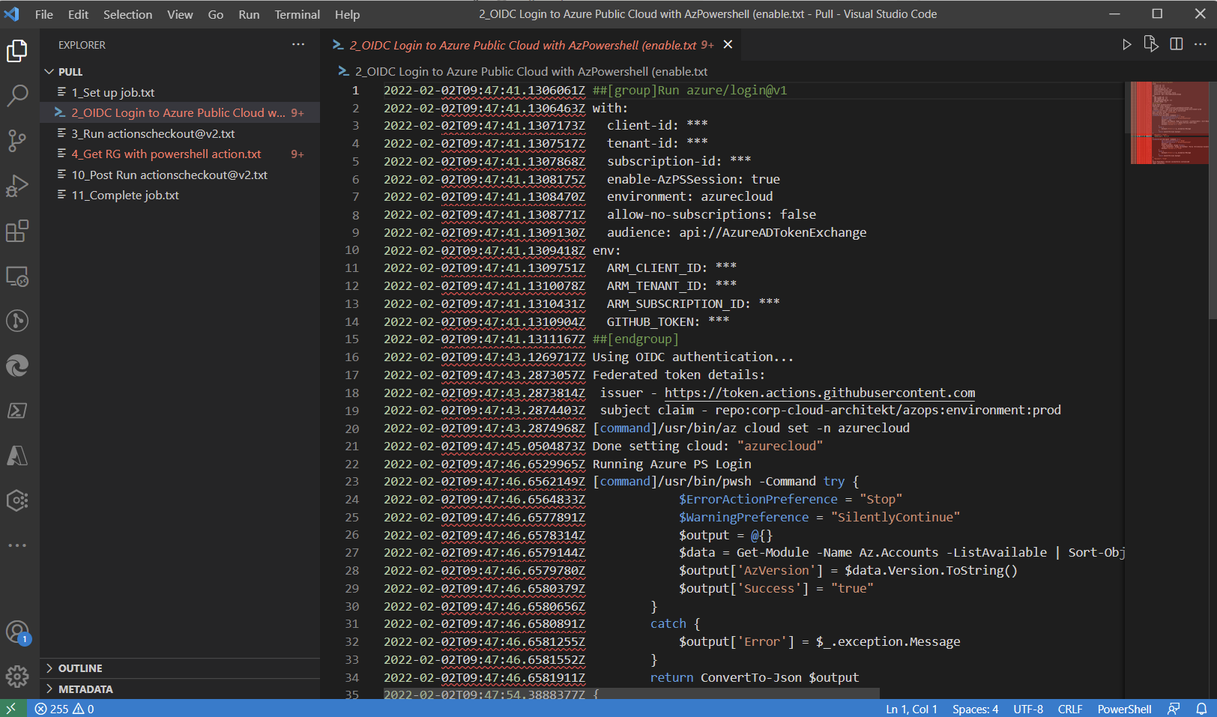Open the Azure view icon
Screen dimensions: 1217x717
click(17, 456)
